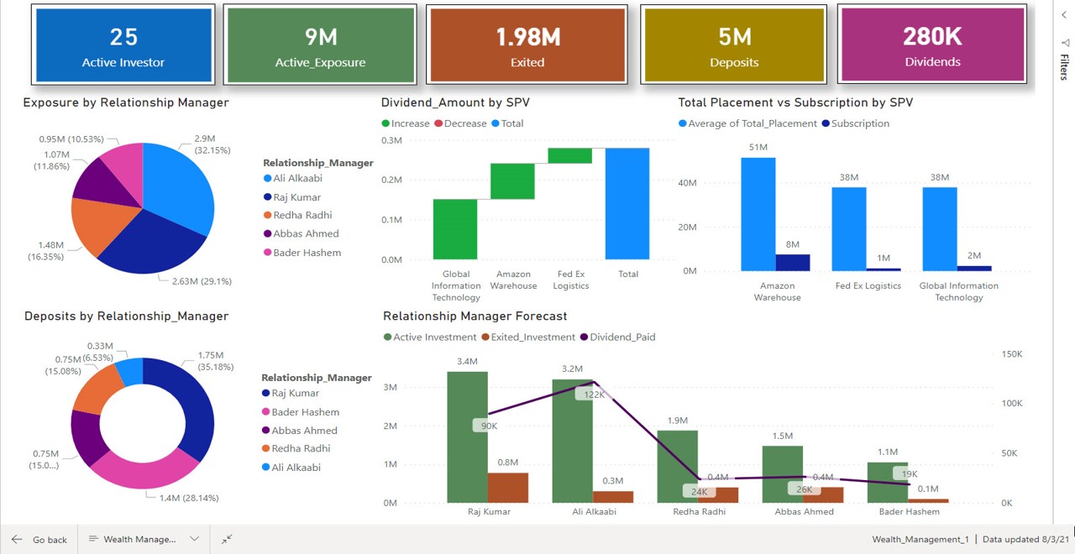Select the Active Investor card
The image size is (1075, 554).
click(x=123, y=44)
